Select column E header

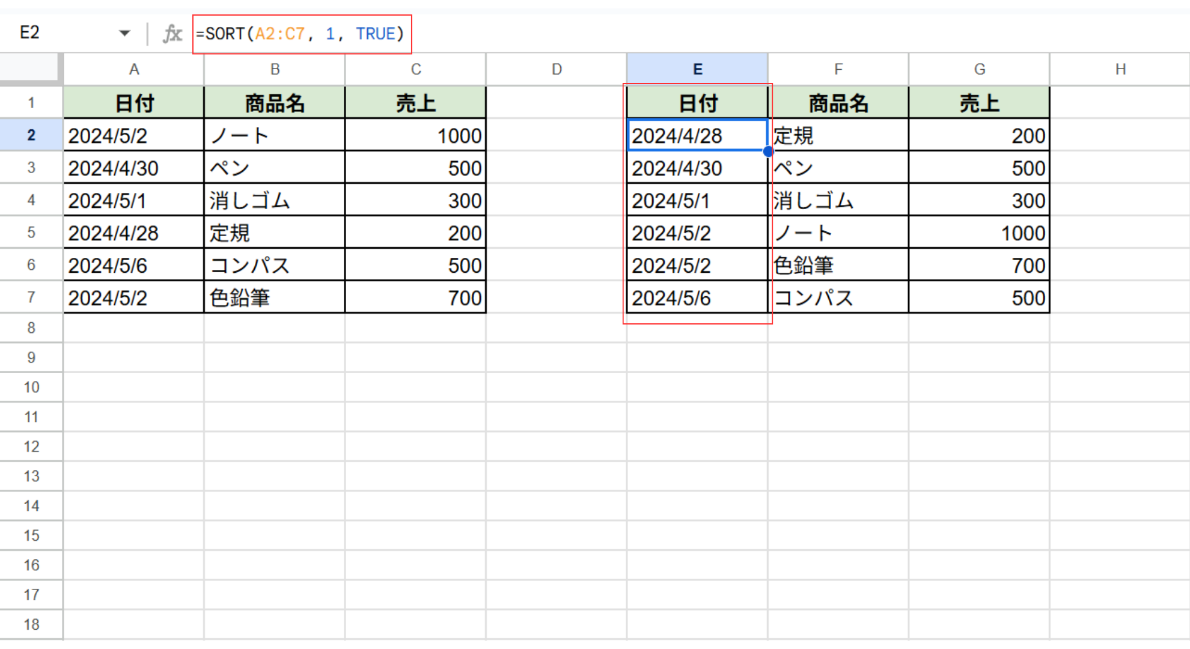pos(697,69)
